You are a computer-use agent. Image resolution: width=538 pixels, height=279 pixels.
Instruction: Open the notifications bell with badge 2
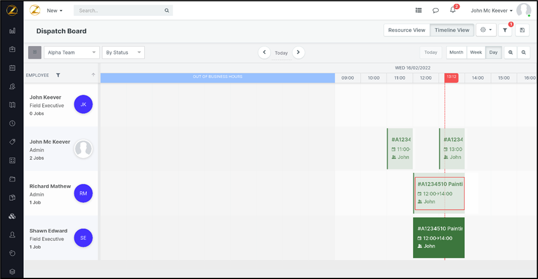pos(453,10)
